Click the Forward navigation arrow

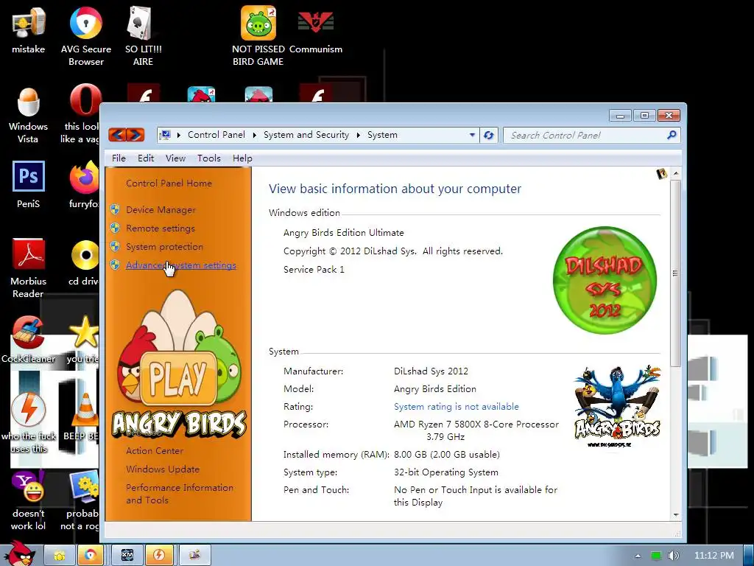(x=135, y=135)
